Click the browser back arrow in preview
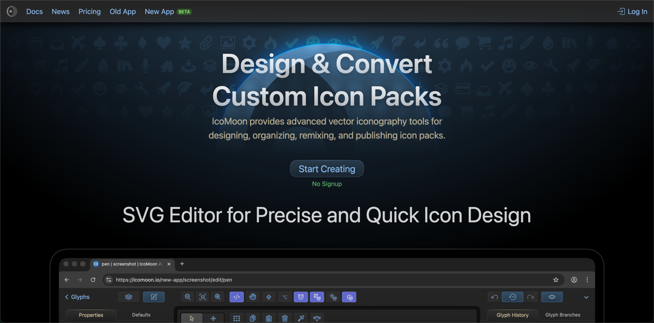This screenshot has height=323, width=654. pos(67,280)
